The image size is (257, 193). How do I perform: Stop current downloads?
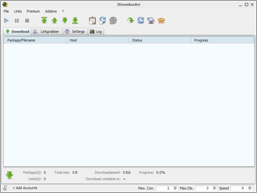[27, 20]
